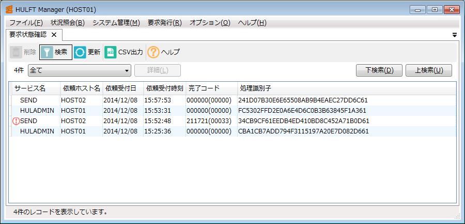
Task: Open the 状況照会(S) menu
Action: (x=68, y=23)
